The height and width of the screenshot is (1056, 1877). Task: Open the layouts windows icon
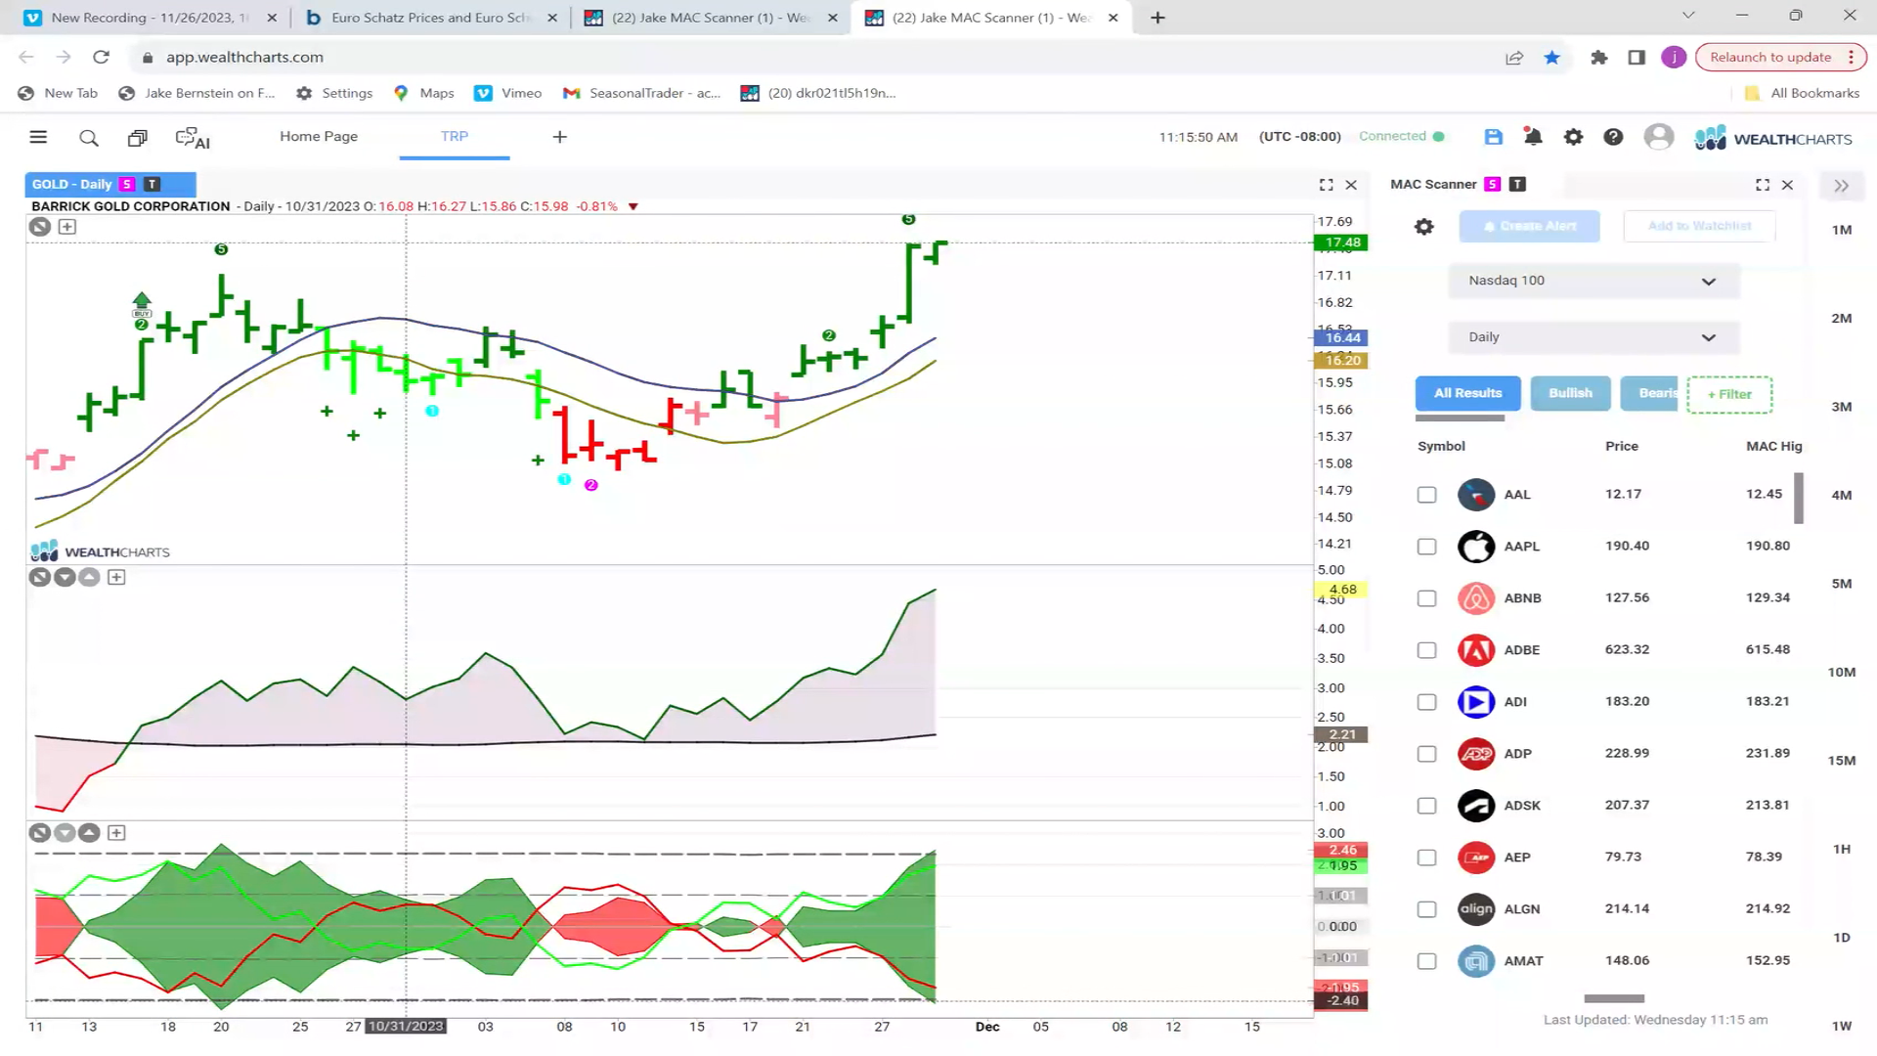click(138, 138)
